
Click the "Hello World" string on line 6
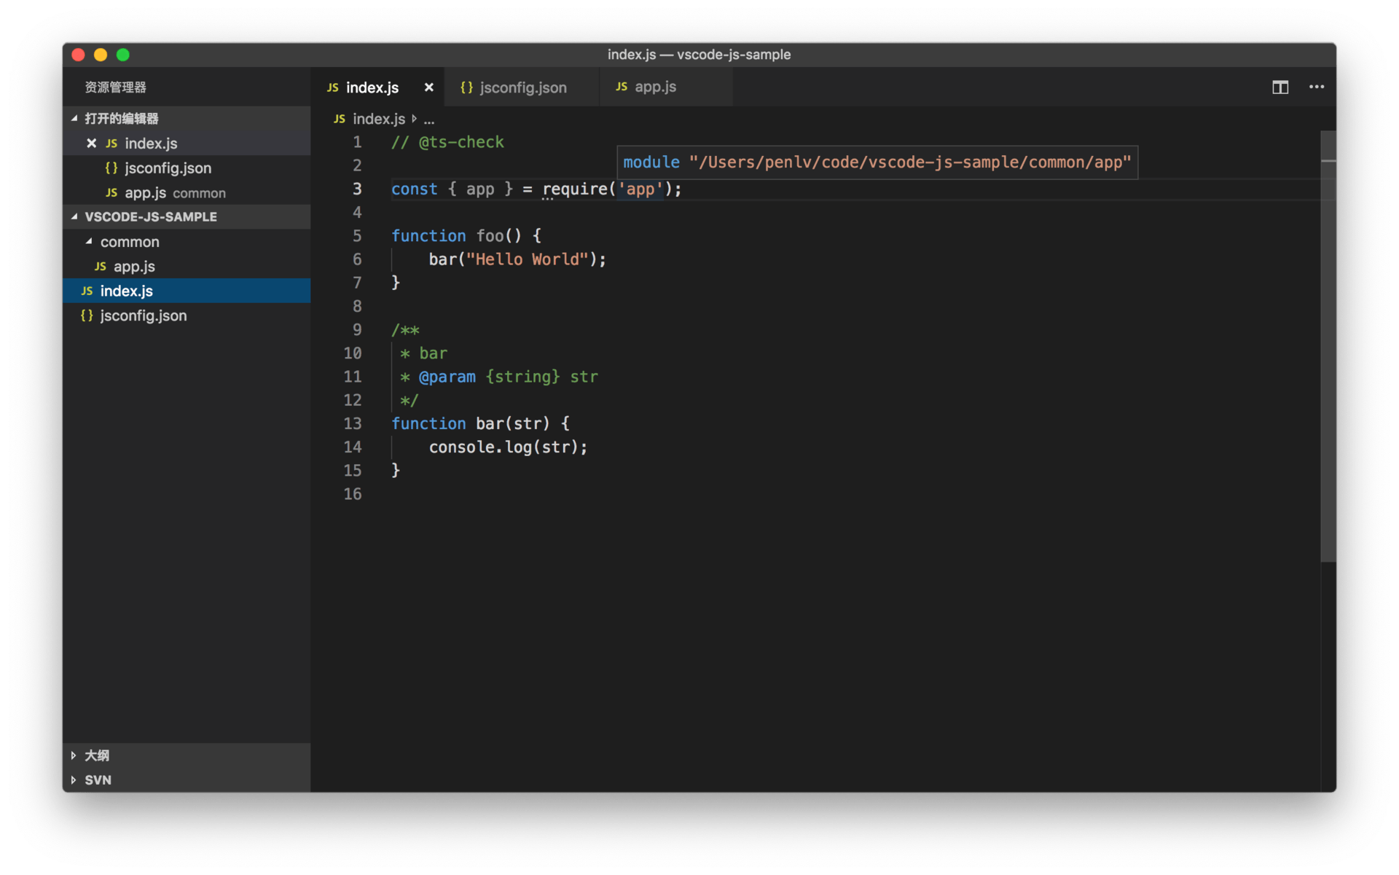point(528,259)
